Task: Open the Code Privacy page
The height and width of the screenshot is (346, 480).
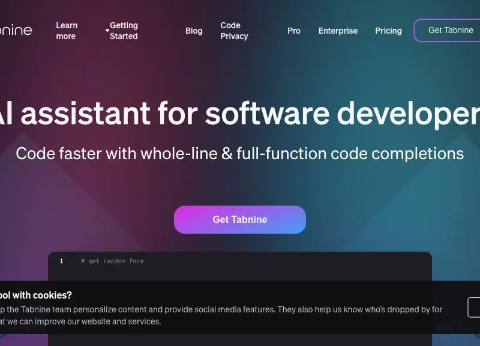Action: (234, 31)
